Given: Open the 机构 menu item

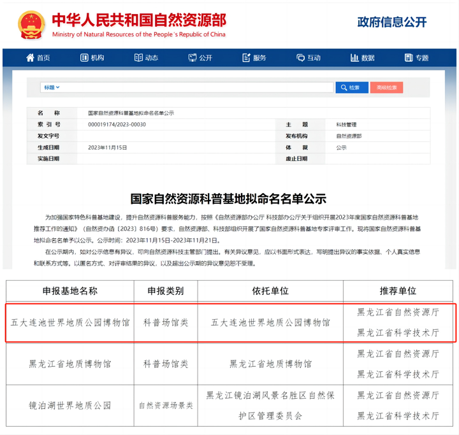Looking at the screenshot, I should [98, 58].
